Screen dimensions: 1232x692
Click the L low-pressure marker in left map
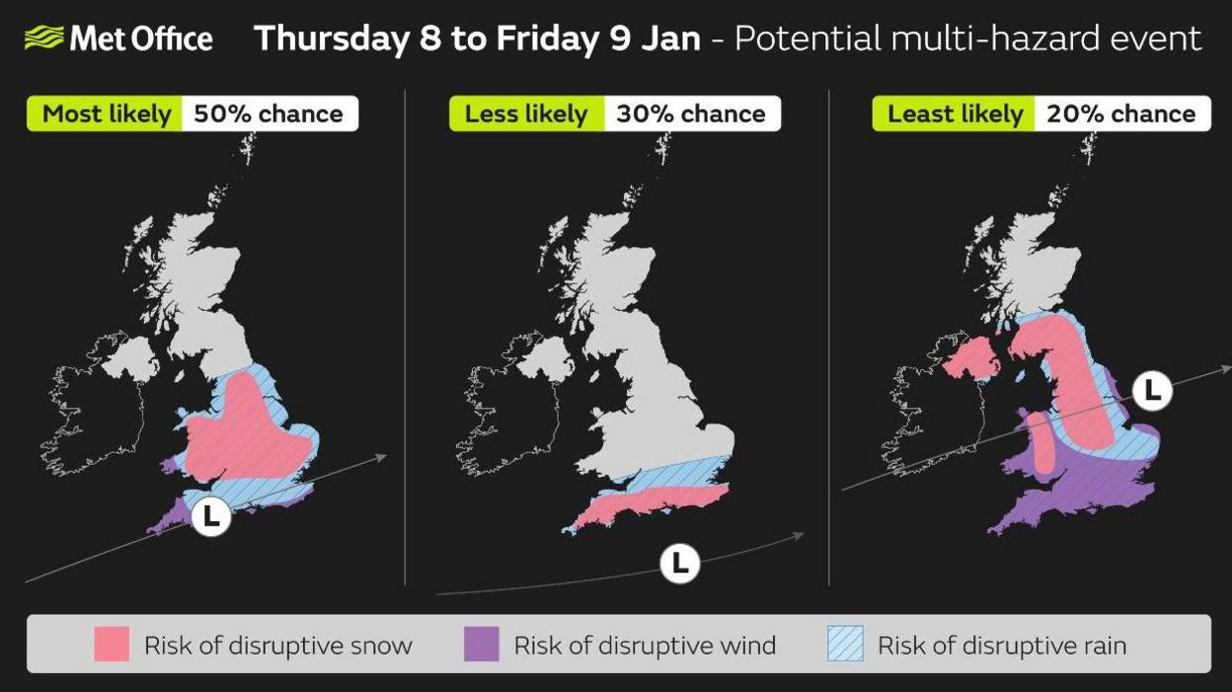pos(210,515)
